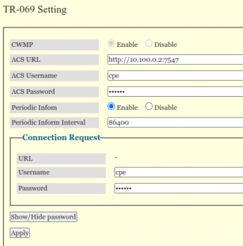Click the Periodic Inform Interval value field
This screenshot has height=246, width=243.
[175, 122]
